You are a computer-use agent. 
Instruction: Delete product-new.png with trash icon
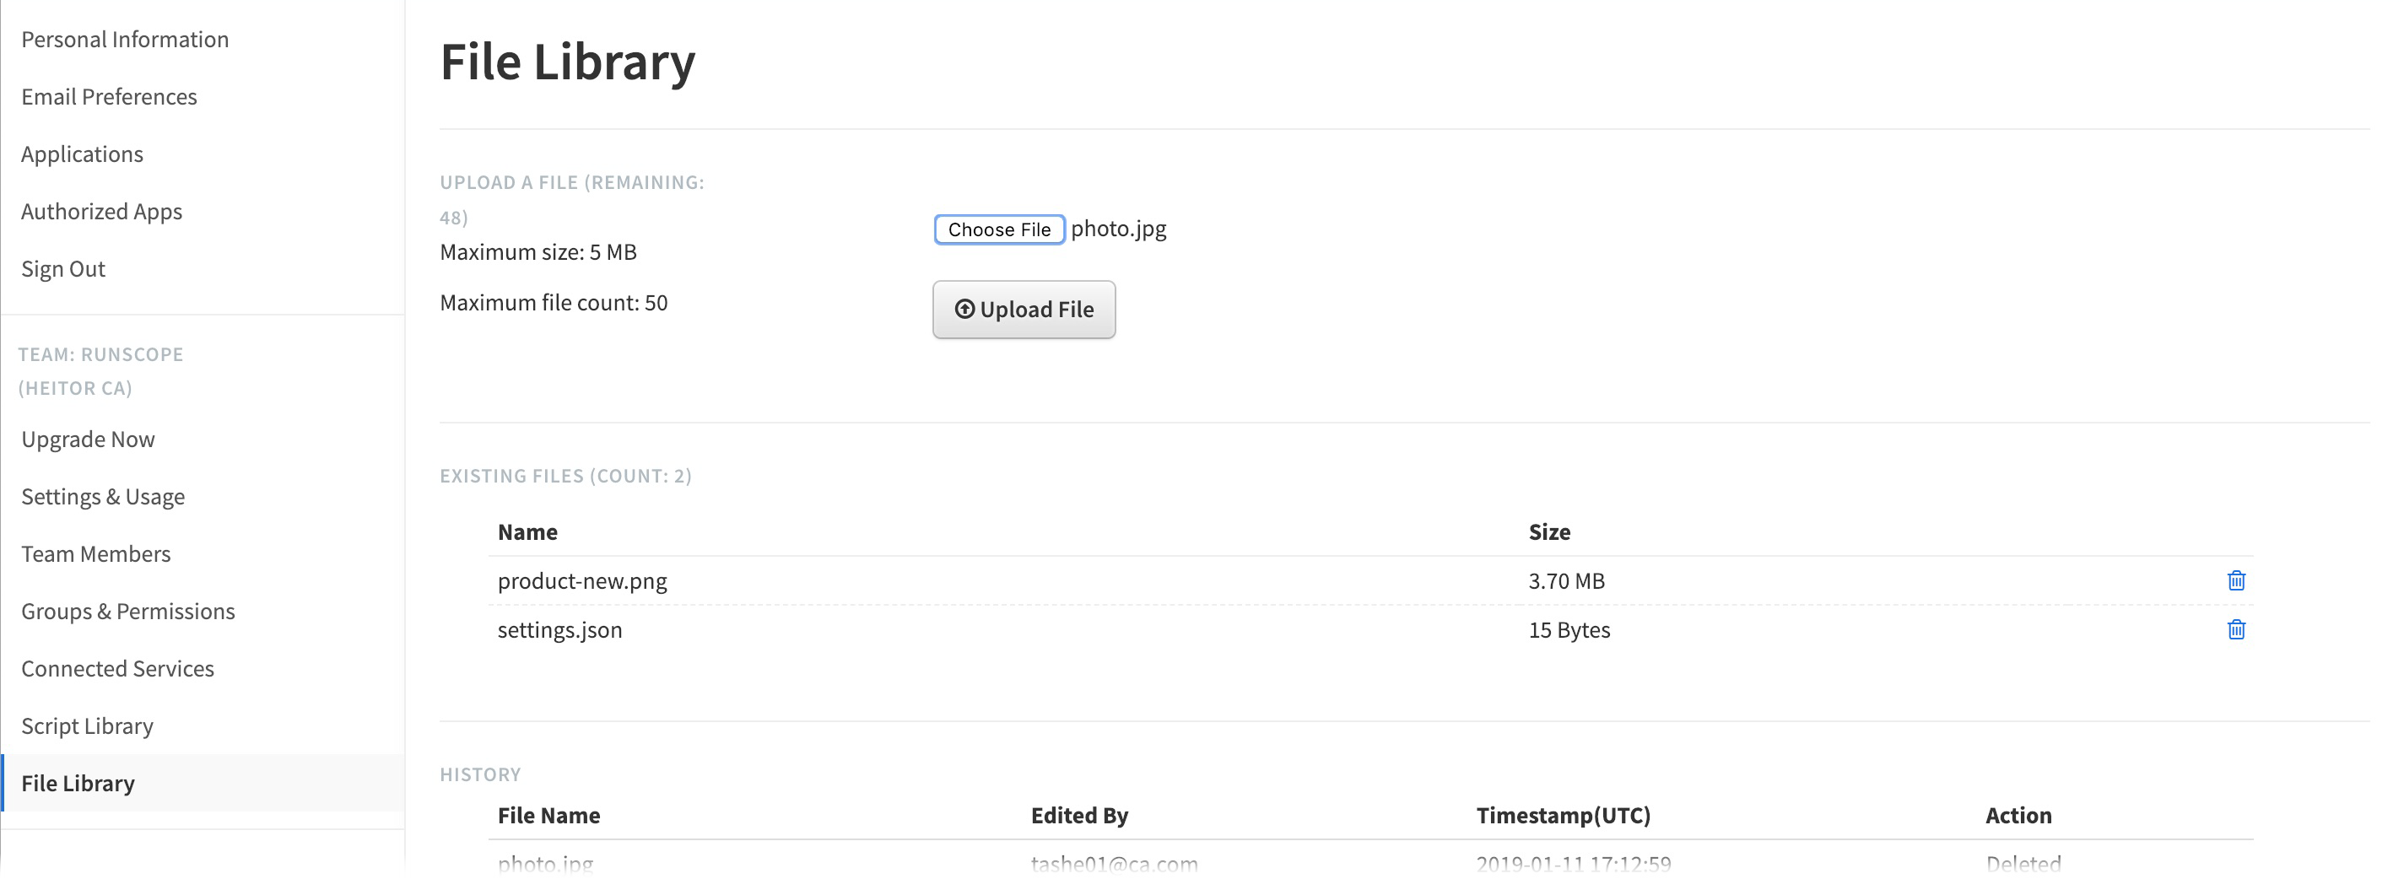pos(2236,580)
